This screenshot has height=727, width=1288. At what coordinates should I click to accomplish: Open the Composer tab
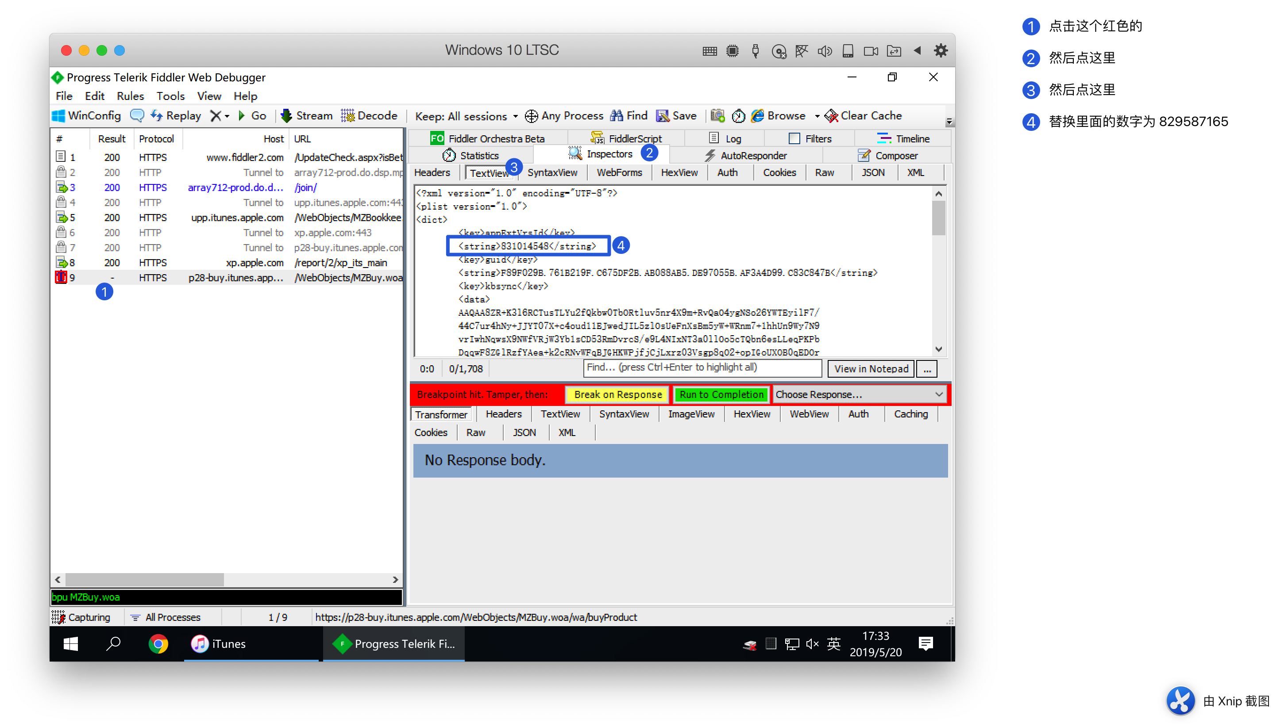pos(887,155)
